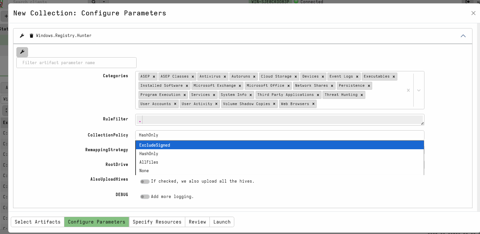
Task: Collapse the Windows.Registry.Hunter artifact panel
Action: click(x=463, y=36)
